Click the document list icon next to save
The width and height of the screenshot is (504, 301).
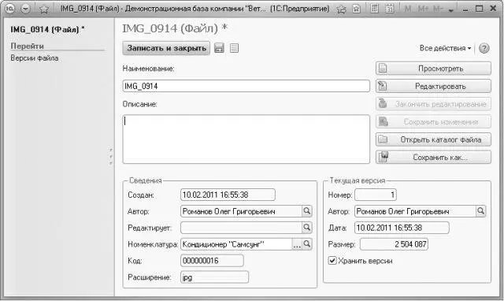point(235,48)
